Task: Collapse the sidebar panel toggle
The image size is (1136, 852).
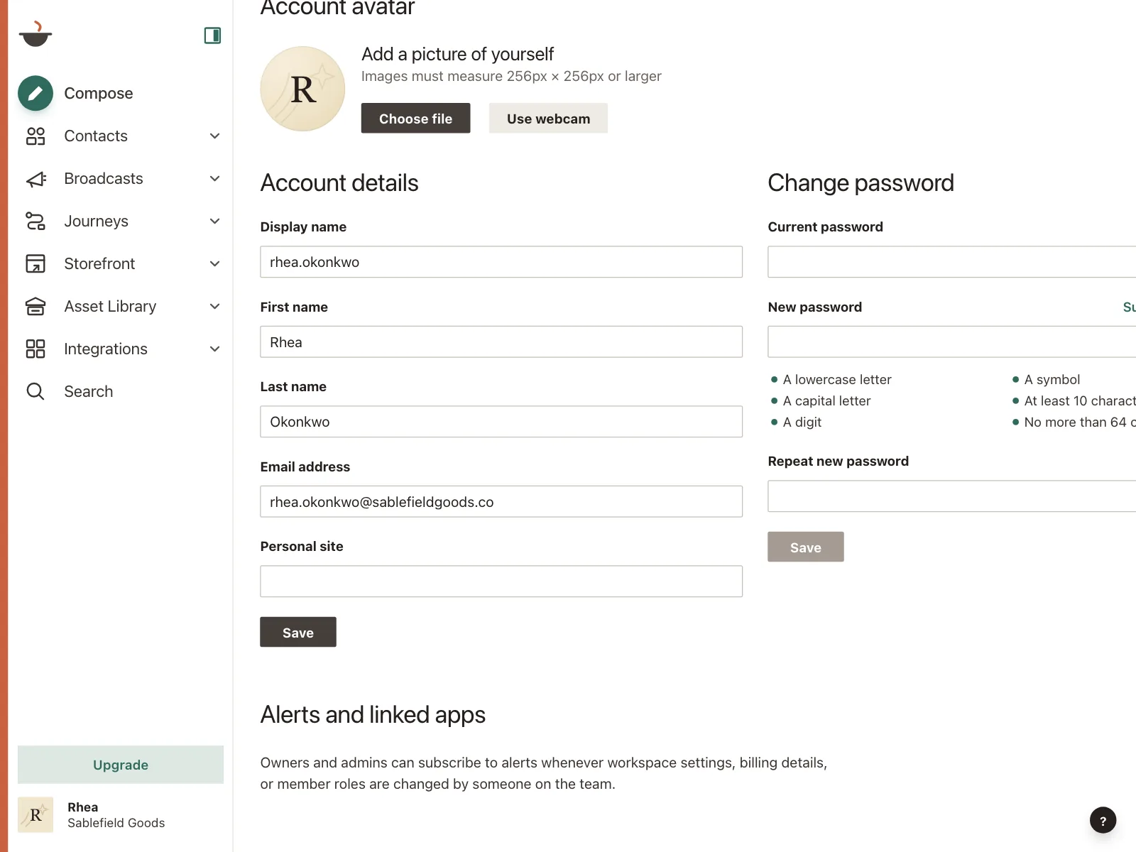Action: click(x=212, y=35)
